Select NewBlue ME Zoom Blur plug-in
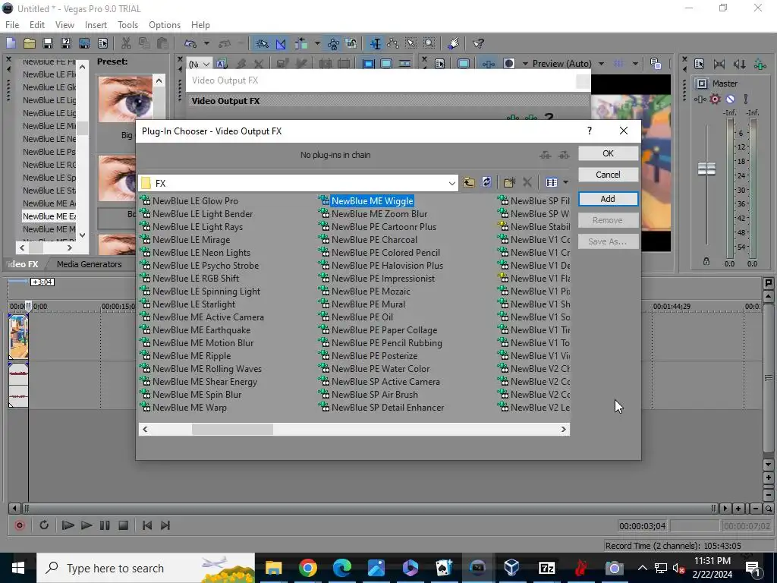The height and width of the screenshot is (583, 777). (379, 213)
